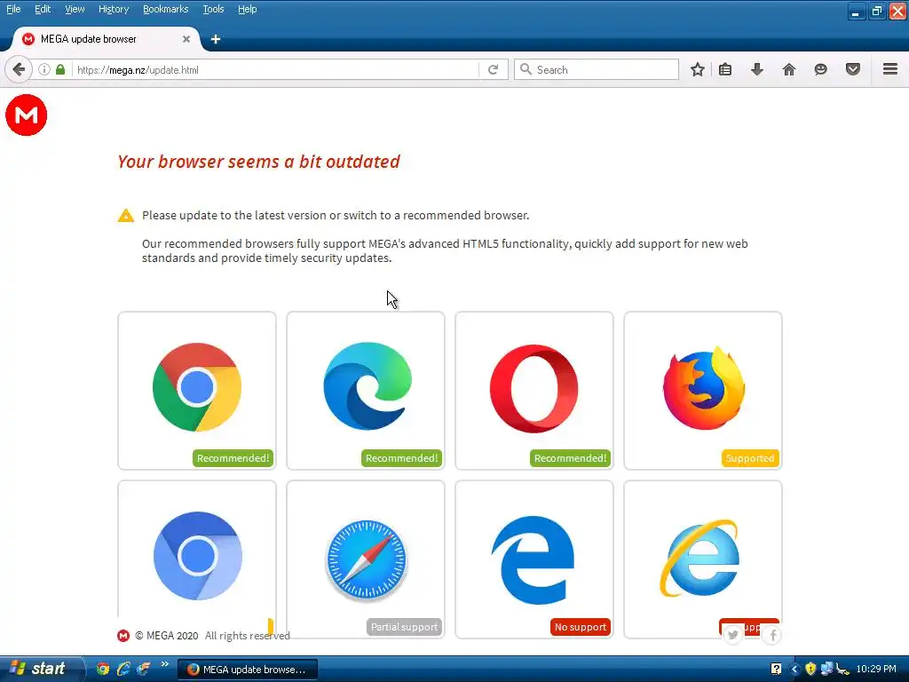Select the Firefox browser icon
The height and width of the screenshot is (682, 909).
(x=704, y=387)
